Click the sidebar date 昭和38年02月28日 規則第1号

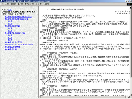[13, 14]
